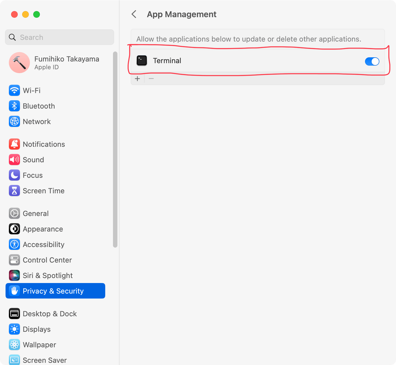This screenshot has width=396, height=365.
Task: Open the Network globe icon
Action: click(14, 121)
